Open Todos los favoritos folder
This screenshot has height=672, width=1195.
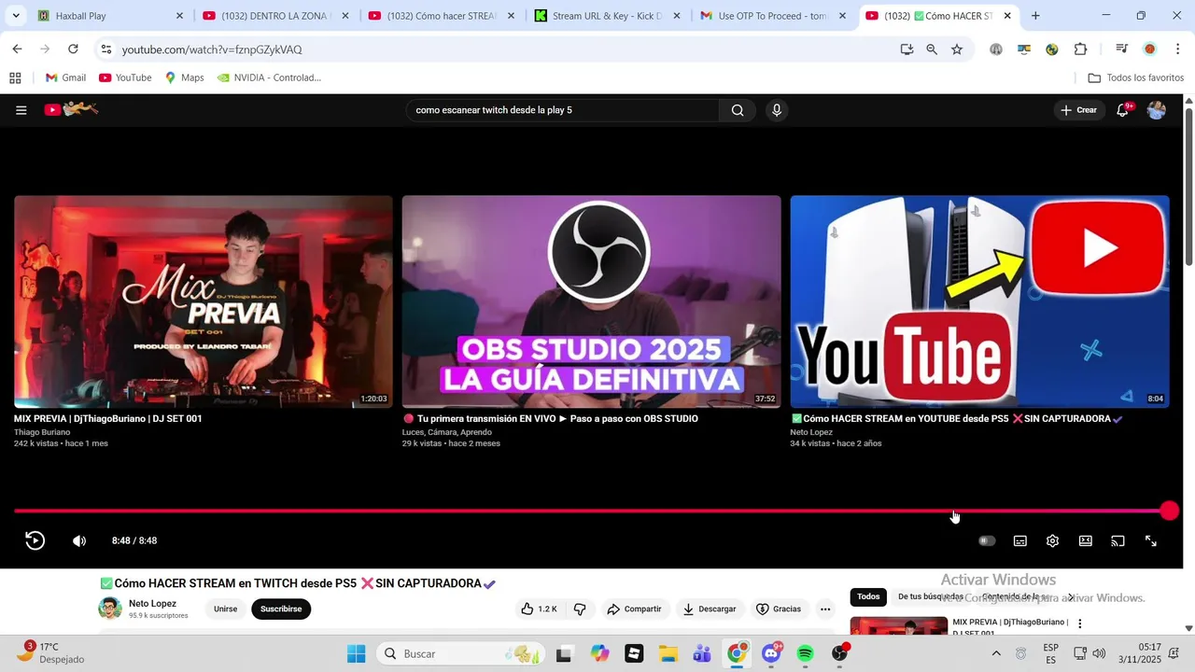click(1136, 77)
